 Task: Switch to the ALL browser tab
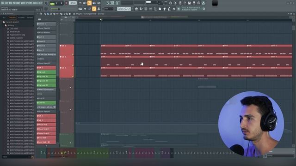(4, 18)
